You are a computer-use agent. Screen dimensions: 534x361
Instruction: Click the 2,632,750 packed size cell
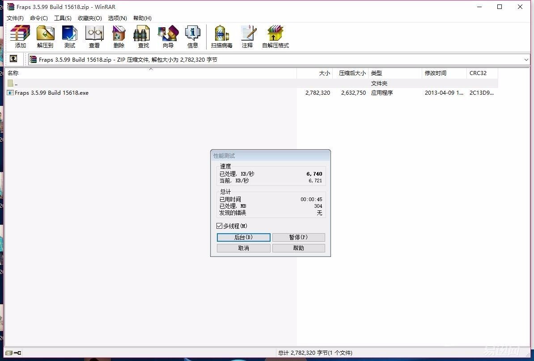coord(353,93)
